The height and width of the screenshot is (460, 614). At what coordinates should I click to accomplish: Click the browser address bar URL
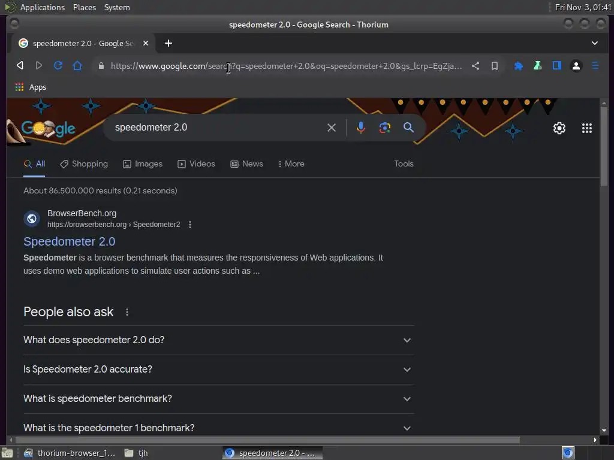tap(286, 66)
